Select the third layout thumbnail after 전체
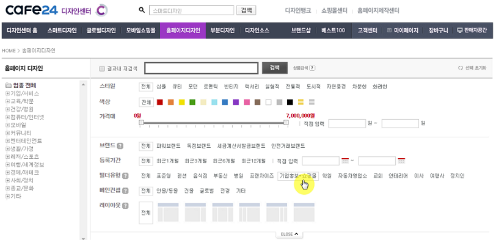This screenshot has height=240, width=496. [x=222, y=212]
